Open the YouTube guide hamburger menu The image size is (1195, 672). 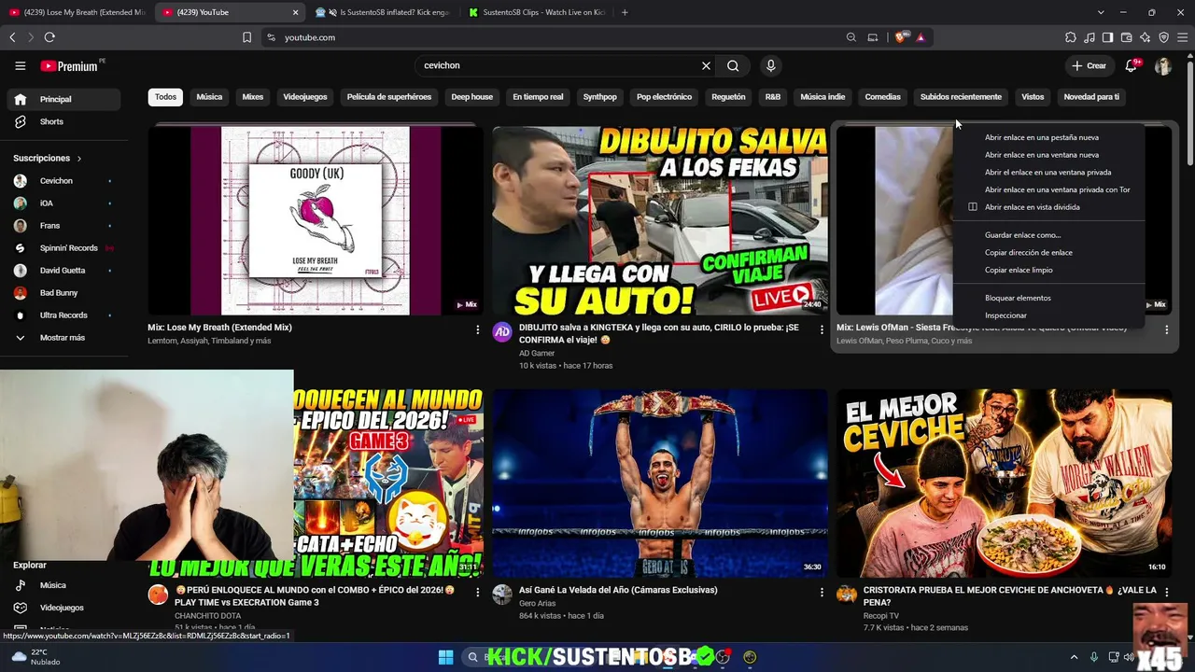point(20,66)
